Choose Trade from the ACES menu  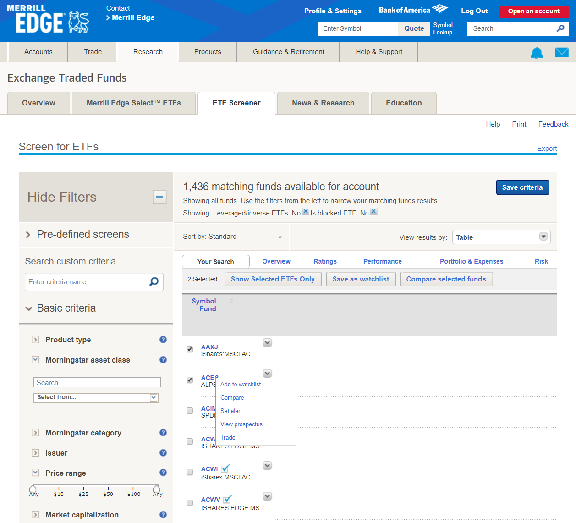(x=228, y=438)
